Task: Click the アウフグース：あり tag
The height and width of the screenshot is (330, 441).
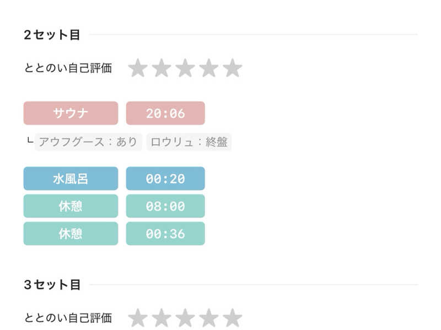Action: [88, 142]
